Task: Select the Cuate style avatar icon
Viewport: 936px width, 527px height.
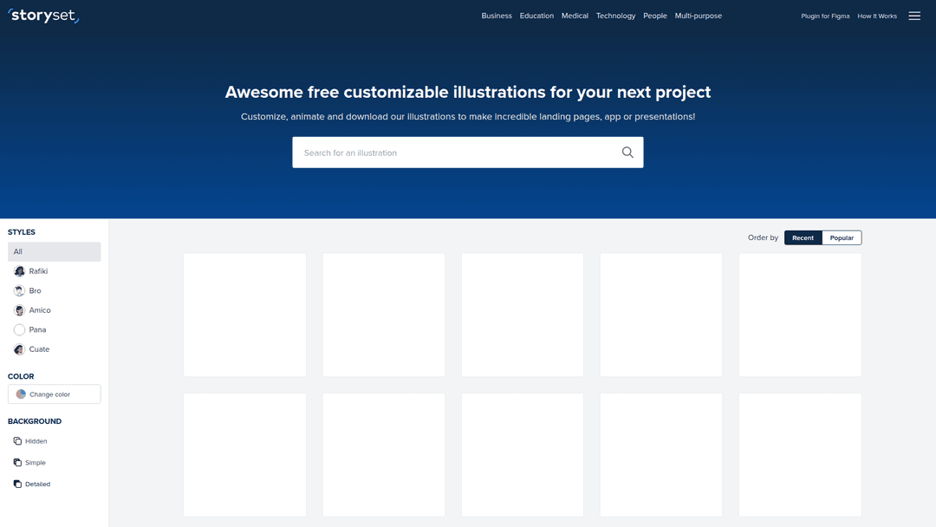Action: point(20,349)
